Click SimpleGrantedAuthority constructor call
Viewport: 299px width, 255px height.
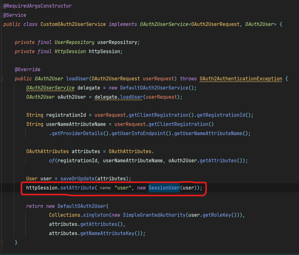tap(154, 215)
